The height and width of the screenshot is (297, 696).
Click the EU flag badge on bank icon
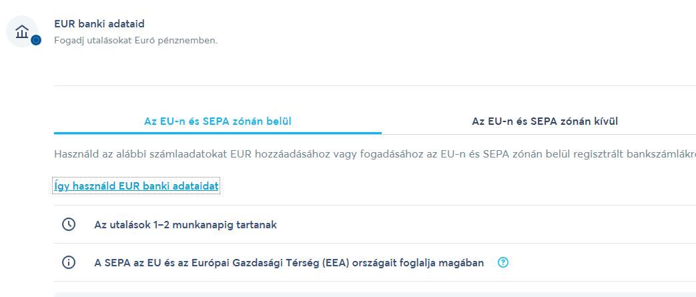36,40
